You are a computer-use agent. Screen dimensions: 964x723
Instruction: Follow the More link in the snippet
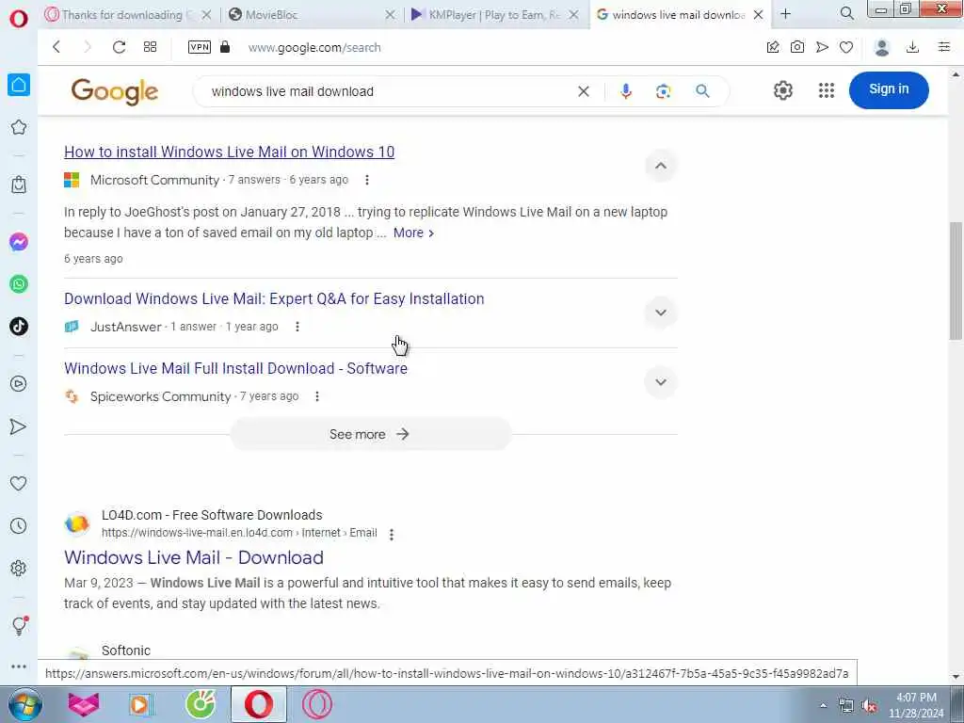tap(413, 233)
